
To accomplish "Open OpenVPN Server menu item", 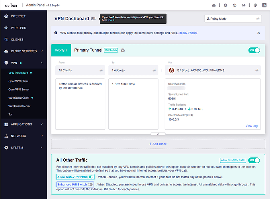I will [19, 90].
